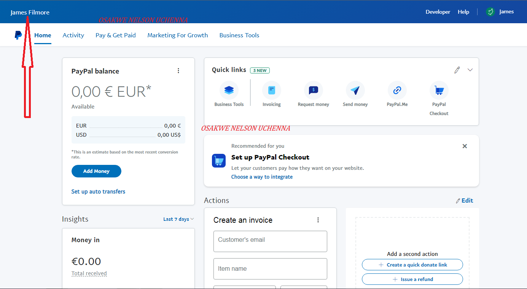The height and width of the screenshot is (289, 527).
Task: Open Create an invoice three-dot menu
Action: (x=318, y=220)
